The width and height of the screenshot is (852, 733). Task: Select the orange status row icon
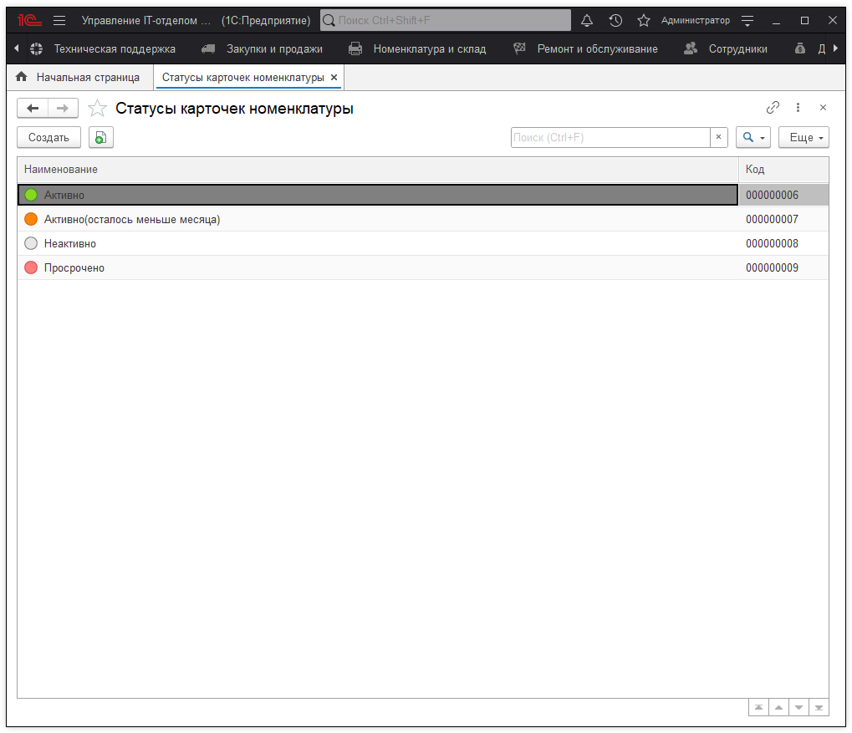point(32,220)
